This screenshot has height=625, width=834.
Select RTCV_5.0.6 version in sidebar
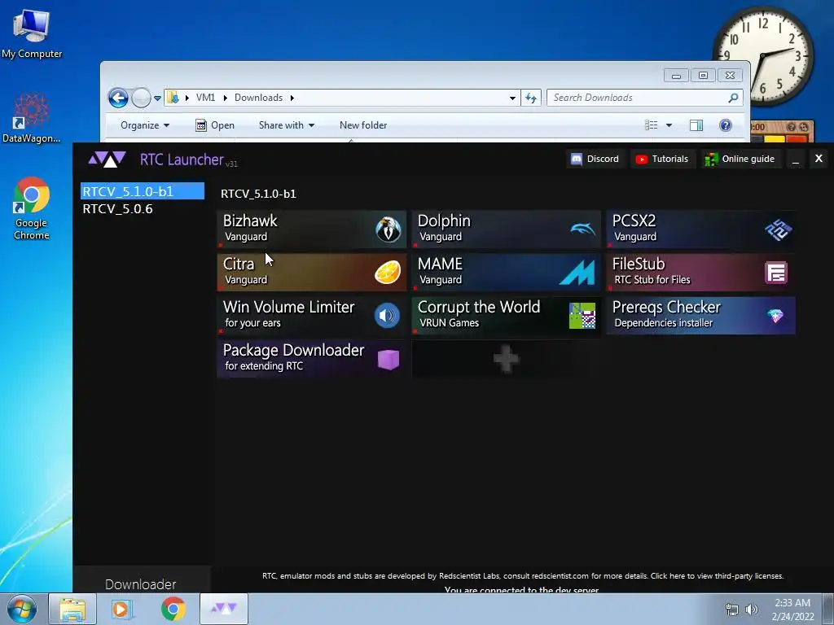[117, 209]
